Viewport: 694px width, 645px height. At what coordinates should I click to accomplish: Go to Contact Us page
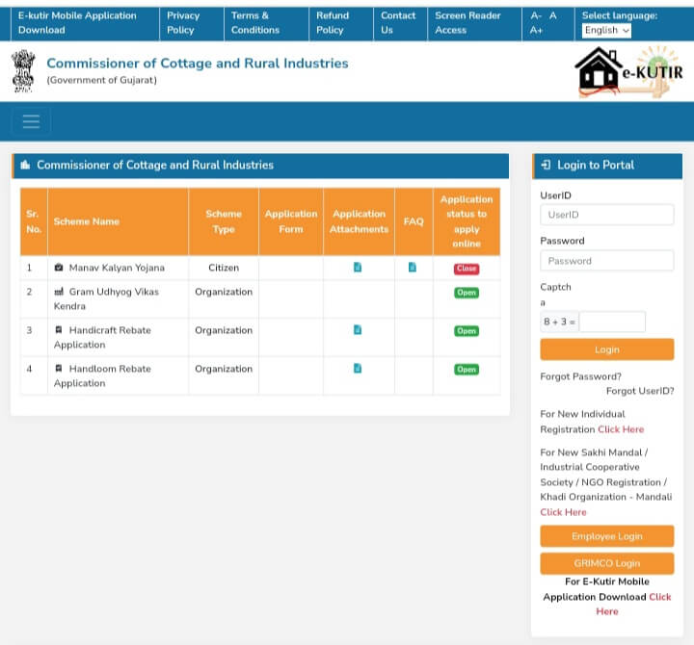[x=398, y=22]
